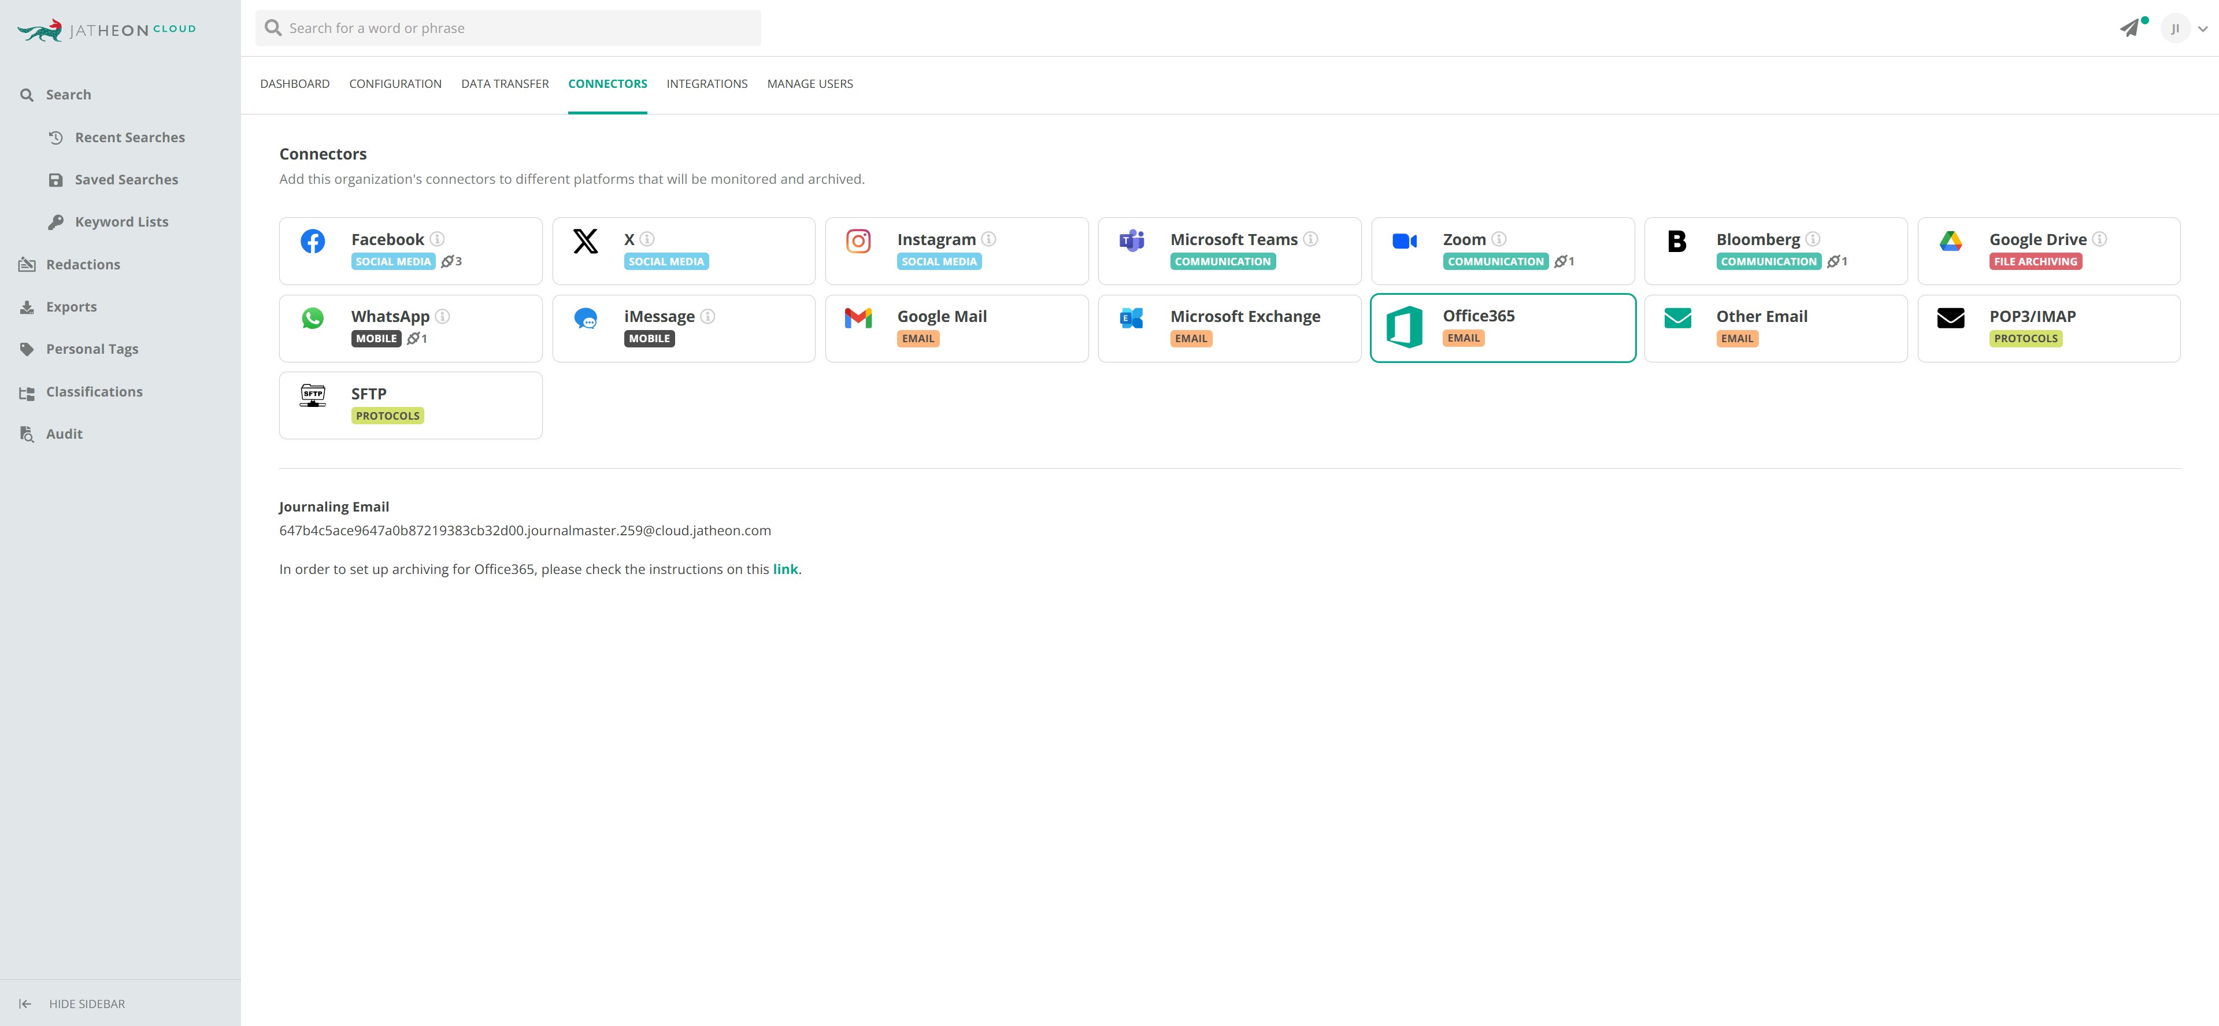Click the SFTP connector icon
This screenshot has height=1026, width=2219.
(313, 395)
